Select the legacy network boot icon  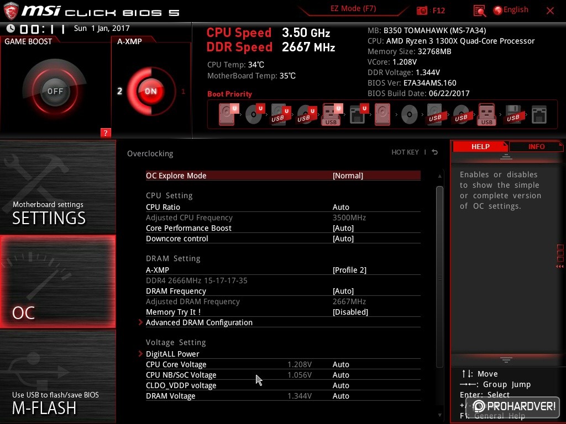tap(539, 114)
